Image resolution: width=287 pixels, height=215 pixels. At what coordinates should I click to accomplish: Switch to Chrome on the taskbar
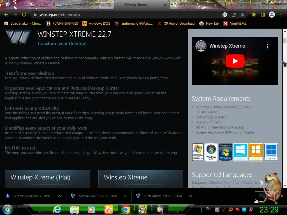coord(126,209)
